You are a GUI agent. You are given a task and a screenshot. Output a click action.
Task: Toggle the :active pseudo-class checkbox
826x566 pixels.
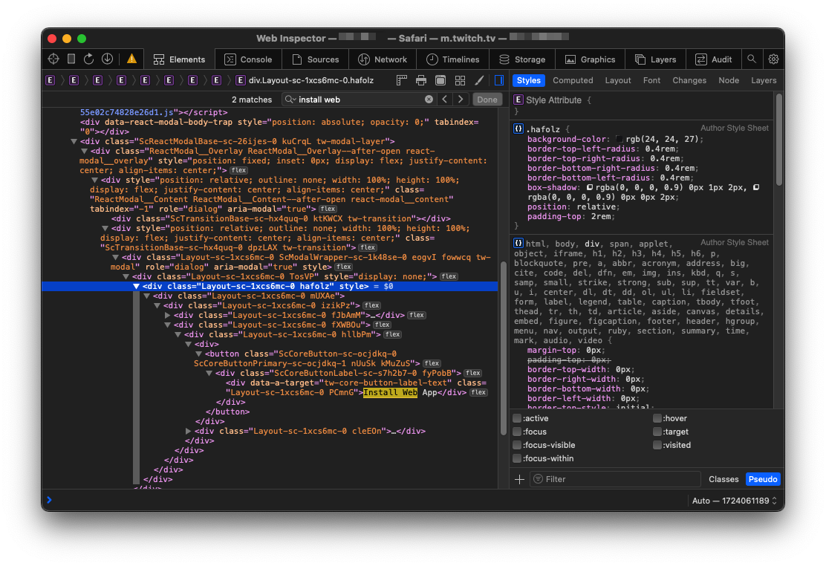[x=517, y=418]
